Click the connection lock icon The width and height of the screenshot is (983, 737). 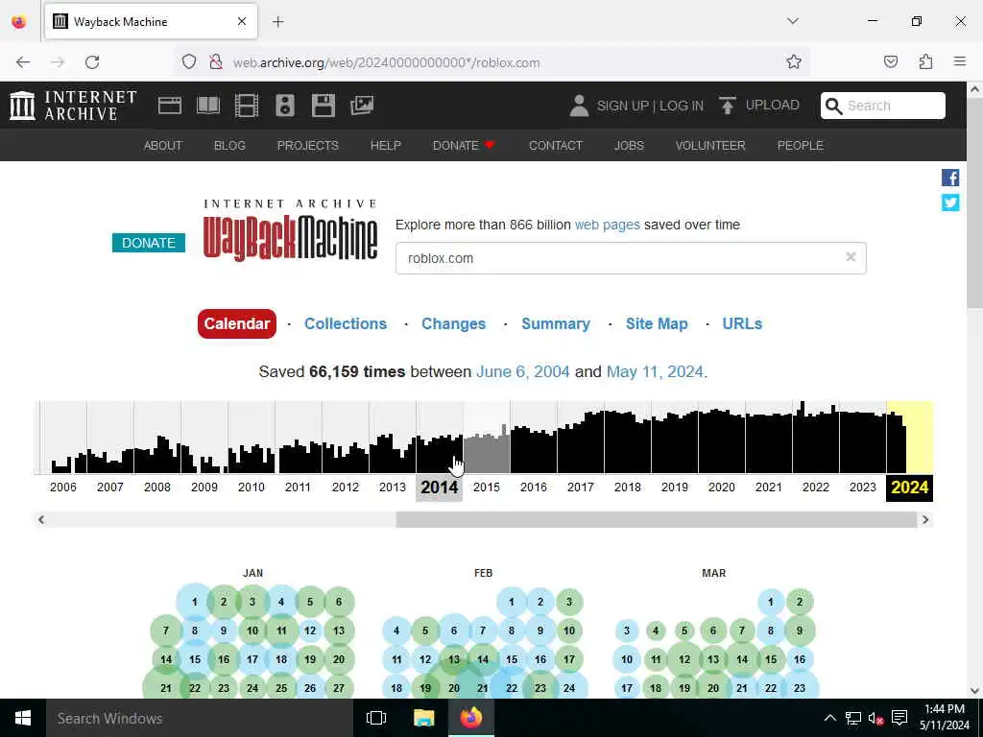click(x=216, y=62)
